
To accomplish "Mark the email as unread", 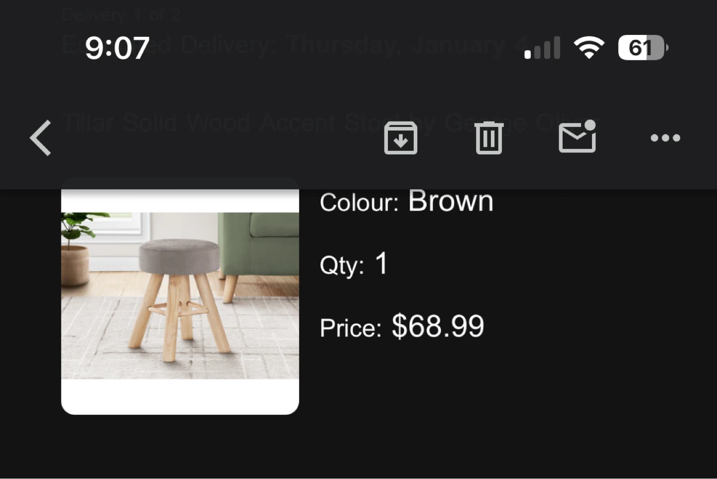I will [577, 137].
